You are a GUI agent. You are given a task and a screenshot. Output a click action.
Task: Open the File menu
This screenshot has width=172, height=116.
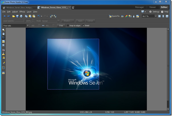(4, 12)
